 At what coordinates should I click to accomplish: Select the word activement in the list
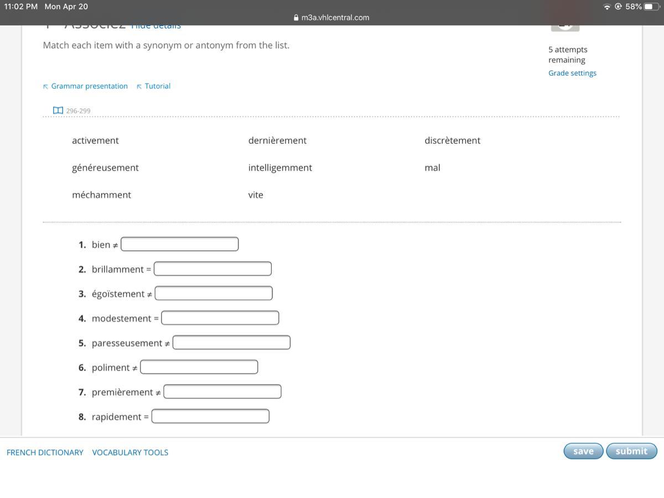[x=95, y=140]
